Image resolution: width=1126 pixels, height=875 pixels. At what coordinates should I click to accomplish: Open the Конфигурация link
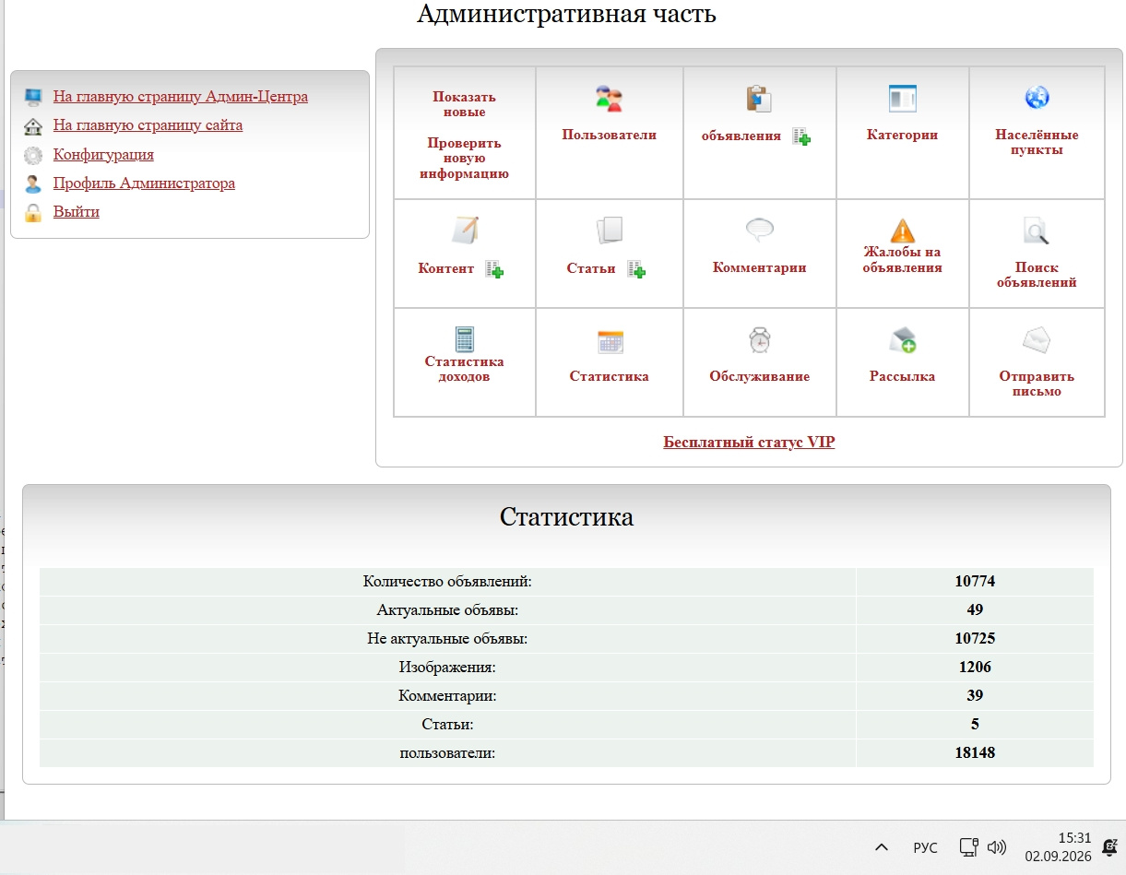[103, 154]
